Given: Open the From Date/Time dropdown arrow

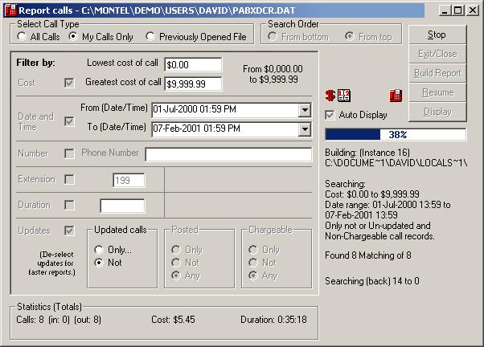Looking at the screenshot, I should tap(305, 110).
